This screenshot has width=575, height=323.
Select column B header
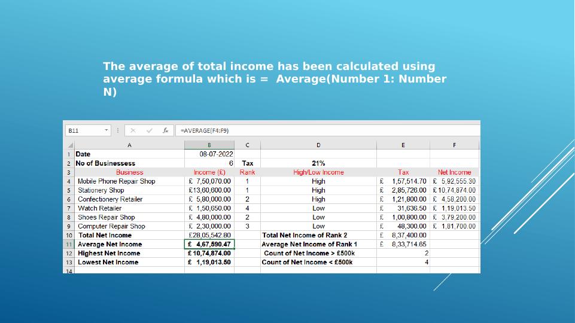[209, 145]
